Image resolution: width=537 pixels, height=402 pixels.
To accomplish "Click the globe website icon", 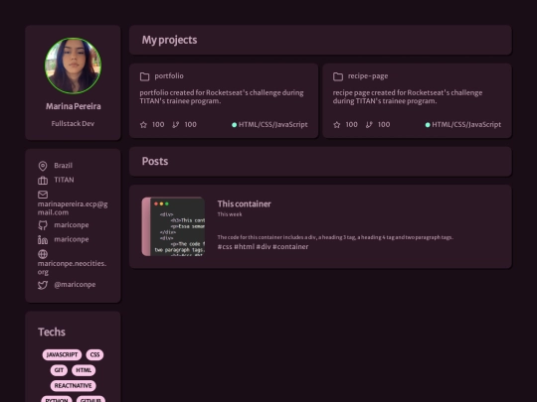I will pos(43,254).
